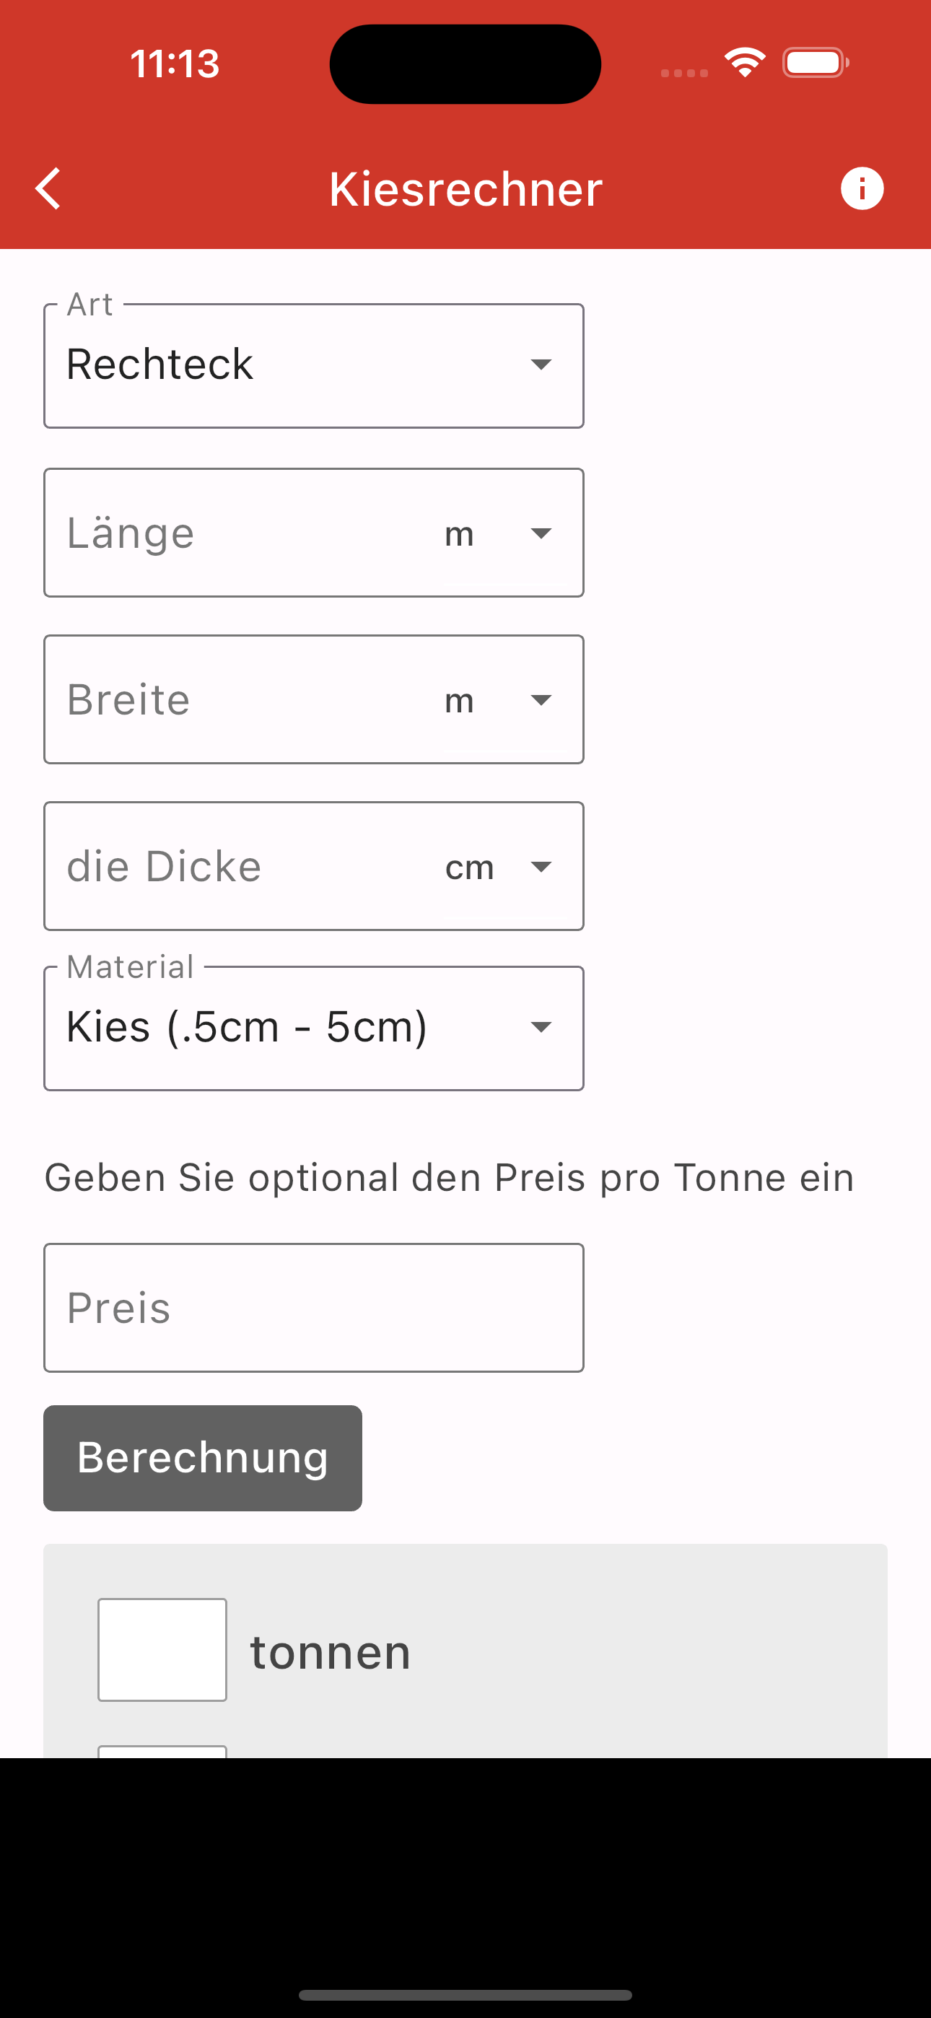
Task: Expand the die Dicke unit dropdown arrow
Action: (541, 866)
